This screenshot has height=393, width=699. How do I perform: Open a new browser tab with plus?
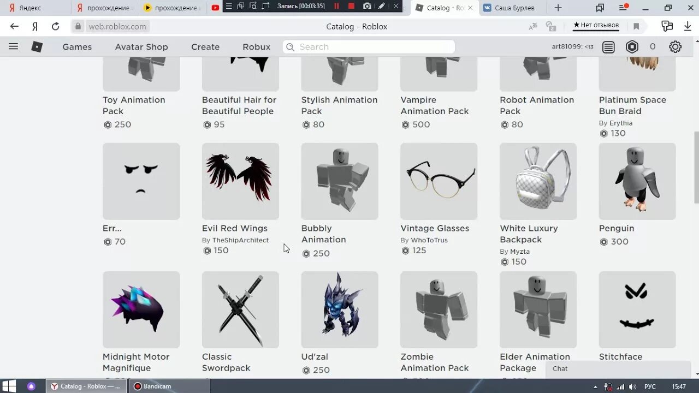[558, 8]
